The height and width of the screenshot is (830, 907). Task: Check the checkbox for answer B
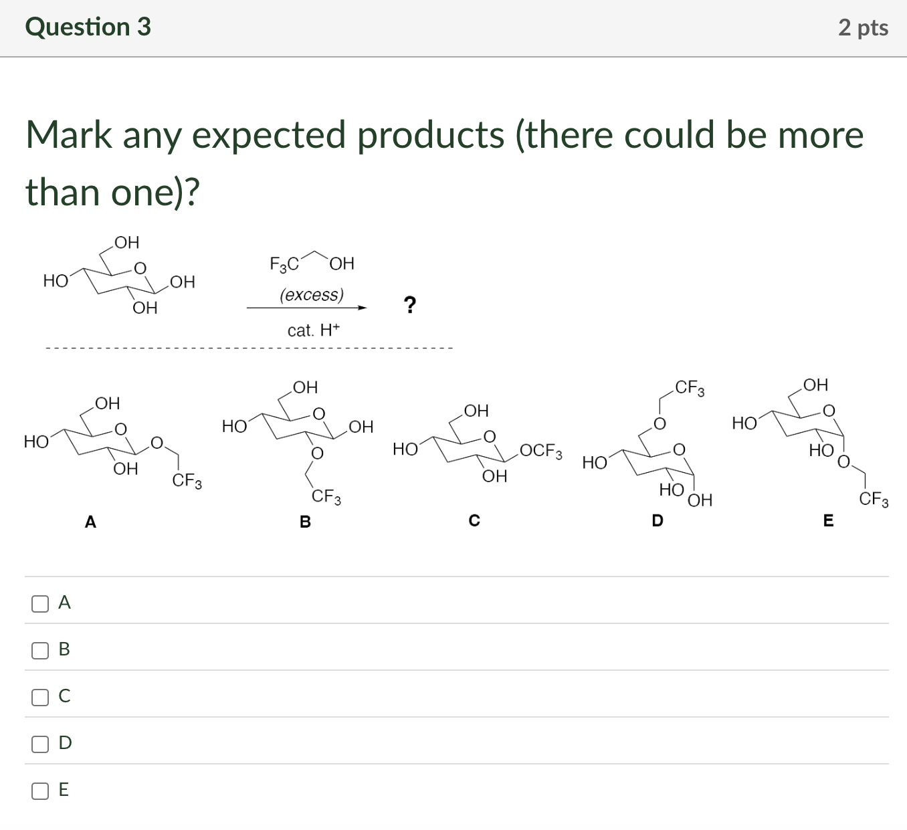click(40, 650)
